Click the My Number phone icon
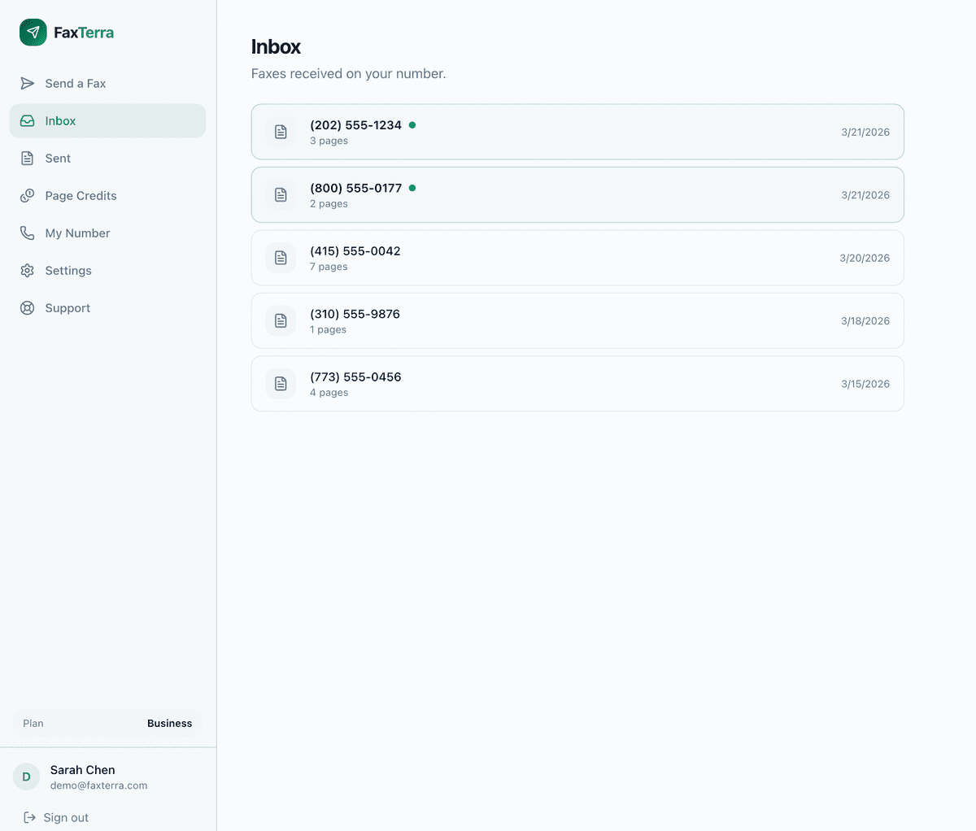Viewport: 976px width, 831px height. 27,233
